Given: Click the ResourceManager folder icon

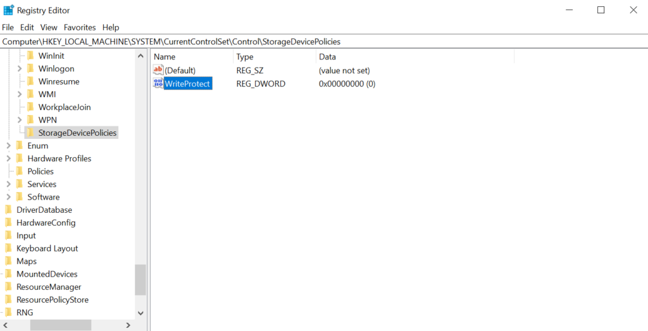Looking at the screenshot, I should 8,286.
